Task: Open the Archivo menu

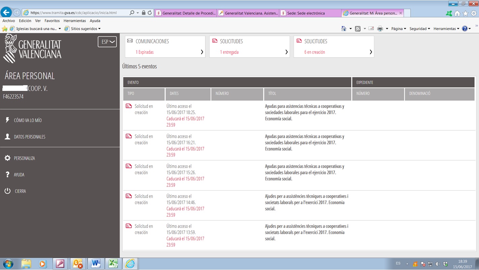Action: point(9,21)
